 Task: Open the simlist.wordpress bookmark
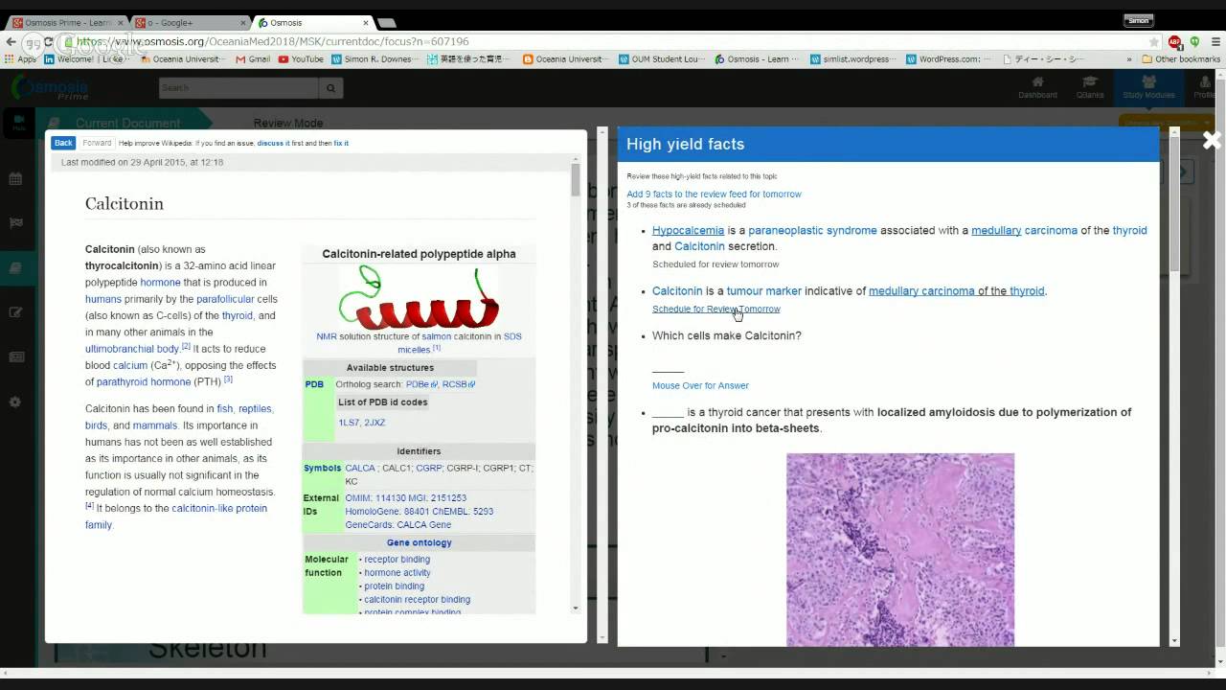[853, 59]
